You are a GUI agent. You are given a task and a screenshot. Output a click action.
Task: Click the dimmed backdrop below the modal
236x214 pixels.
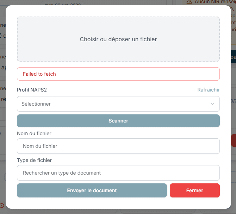118,212
